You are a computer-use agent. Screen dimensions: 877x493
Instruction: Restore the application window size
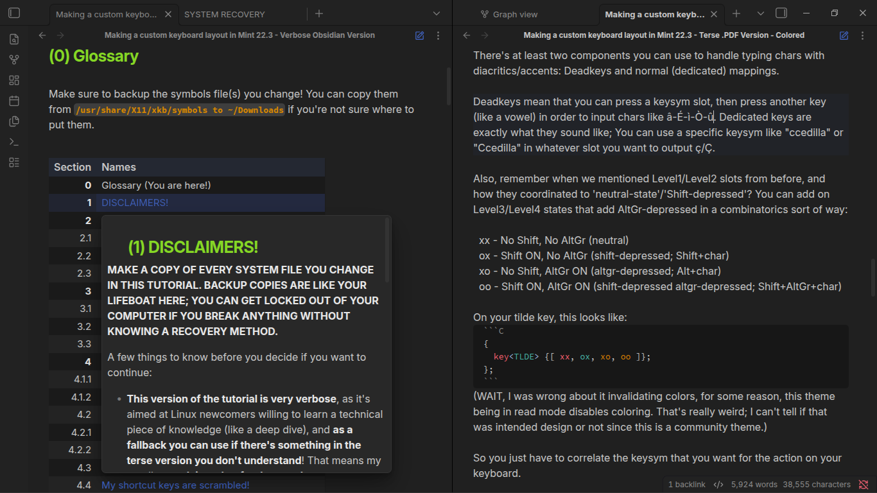(x=835, y=13)
